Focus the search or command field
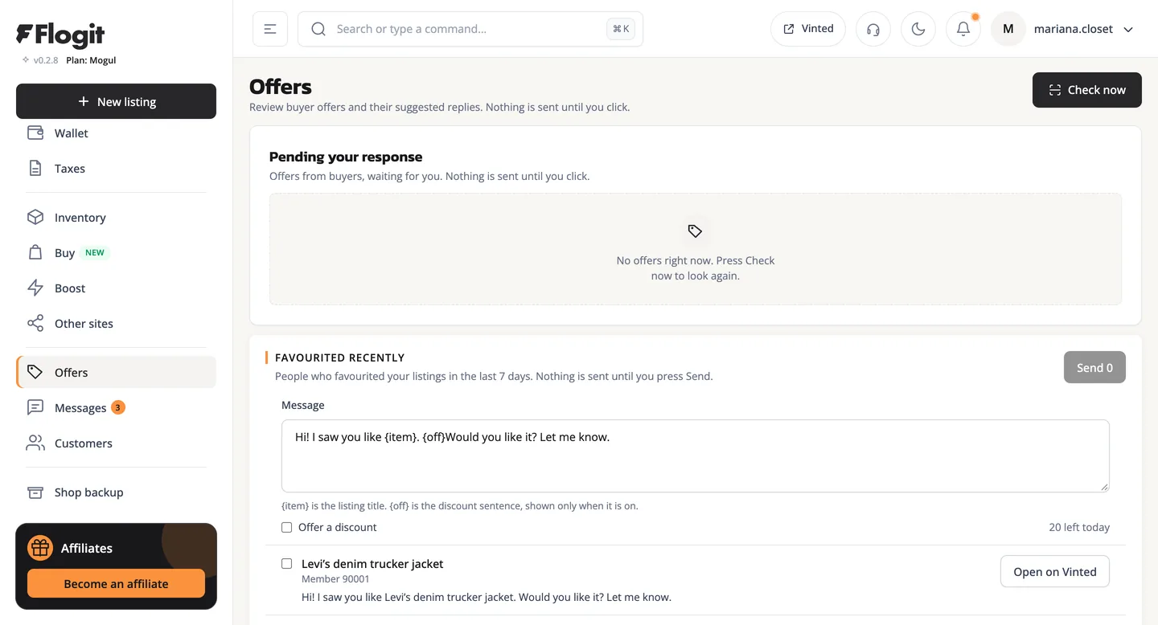Viewport: 1158px width, 625px height. tap(470, 29)
